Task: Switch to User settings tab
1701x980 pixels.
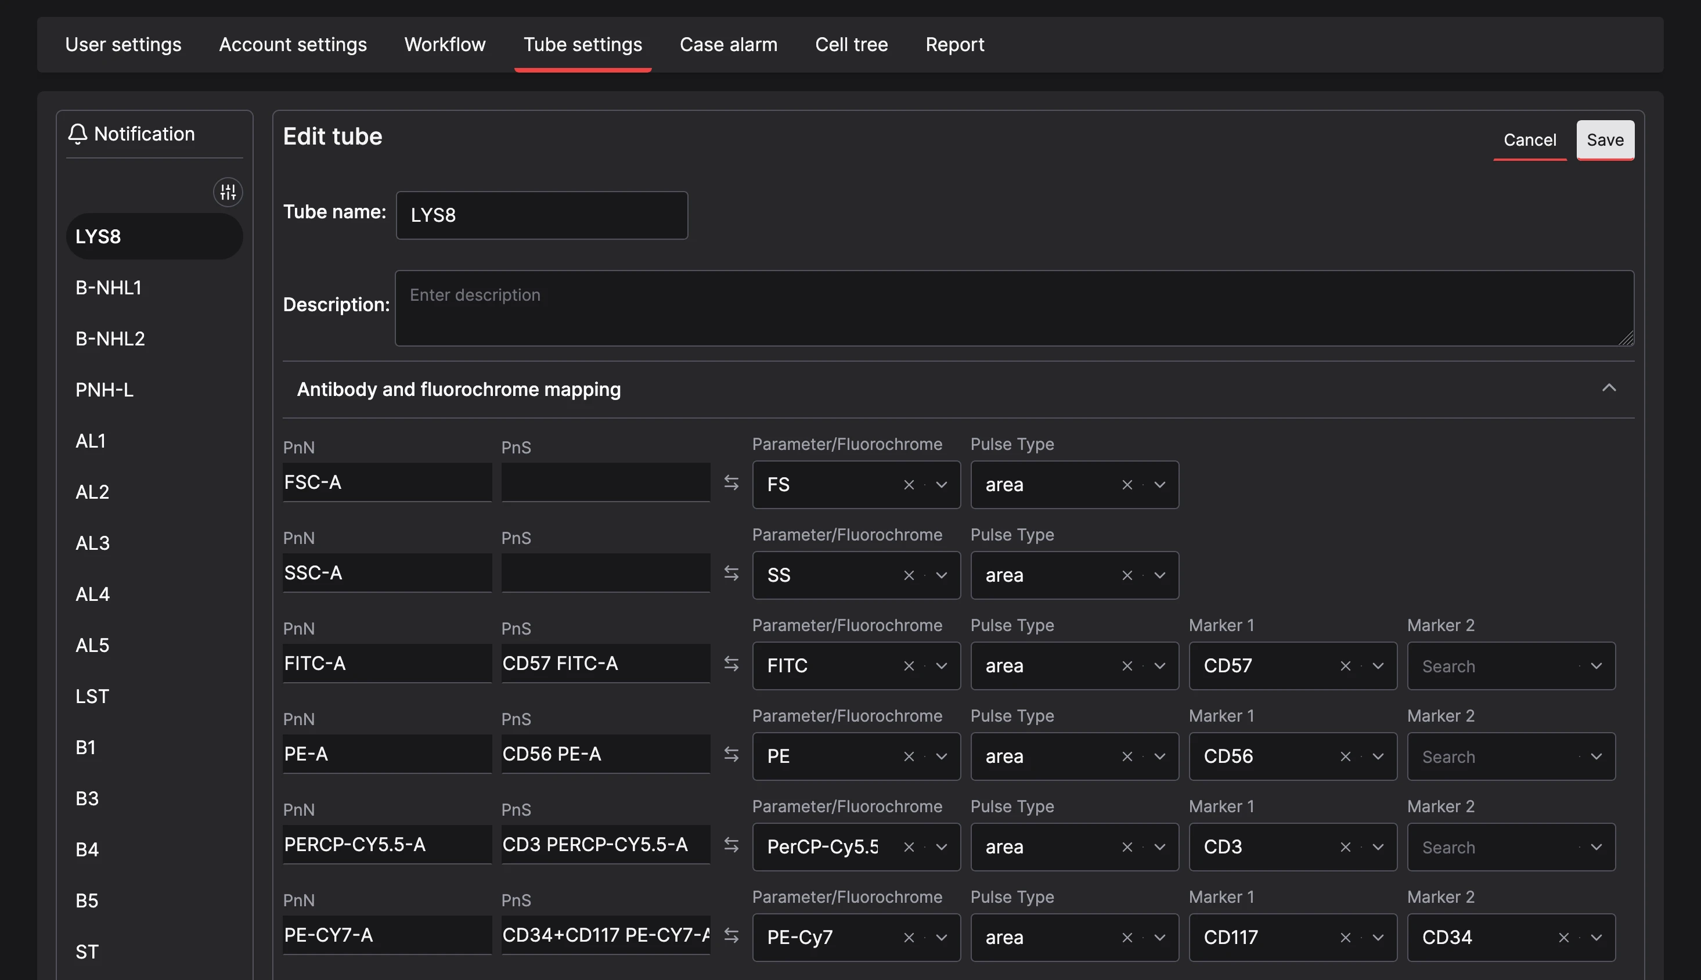Action: click(x=123, y=45)
